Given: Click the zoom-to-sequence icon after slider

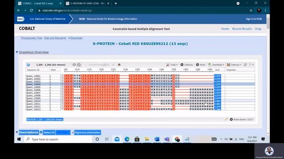Looking at the screenshot, I should [119, 65].
